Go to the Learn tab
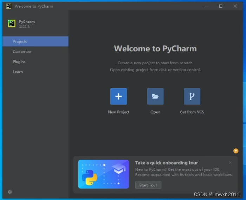The height and width of the screenshot is (200, 246). tap(35, 72)
